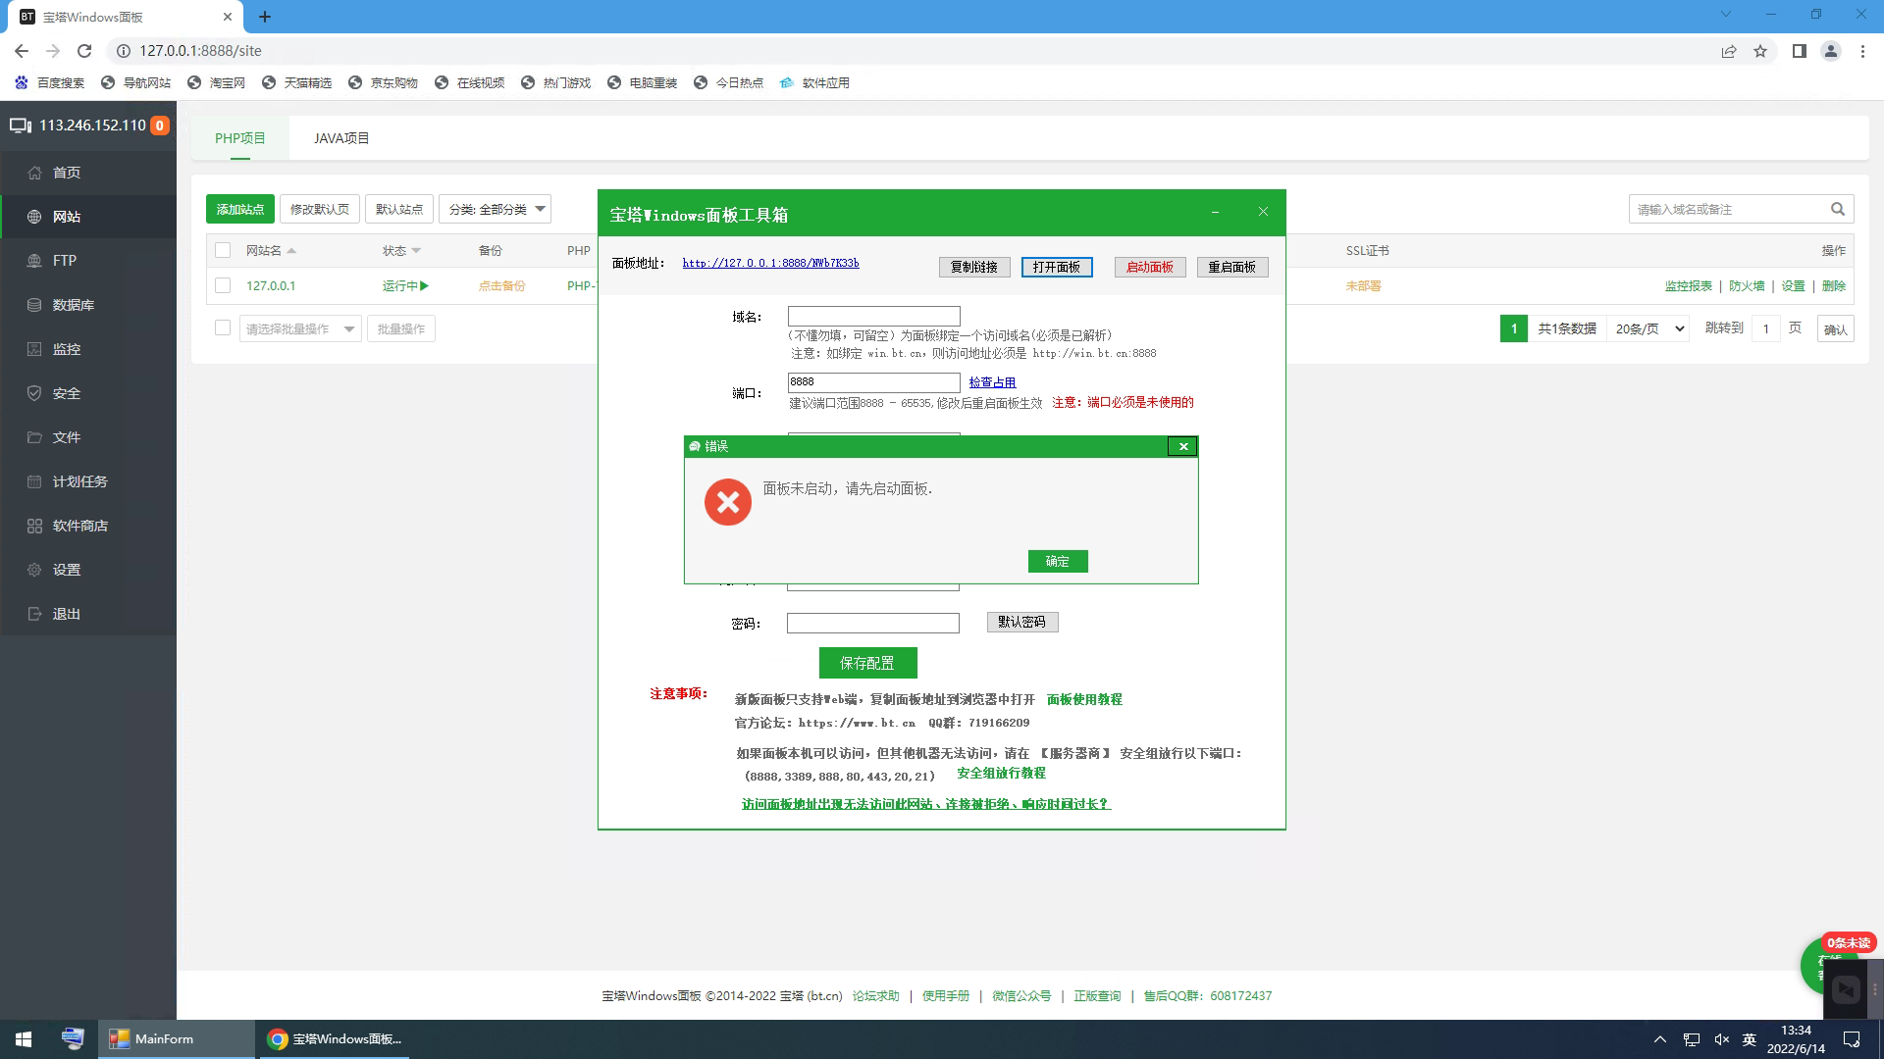This screenshot has height=1059, width=1884.
Task: Open the 软件应用 bookmark
Action: click(814, 83)
